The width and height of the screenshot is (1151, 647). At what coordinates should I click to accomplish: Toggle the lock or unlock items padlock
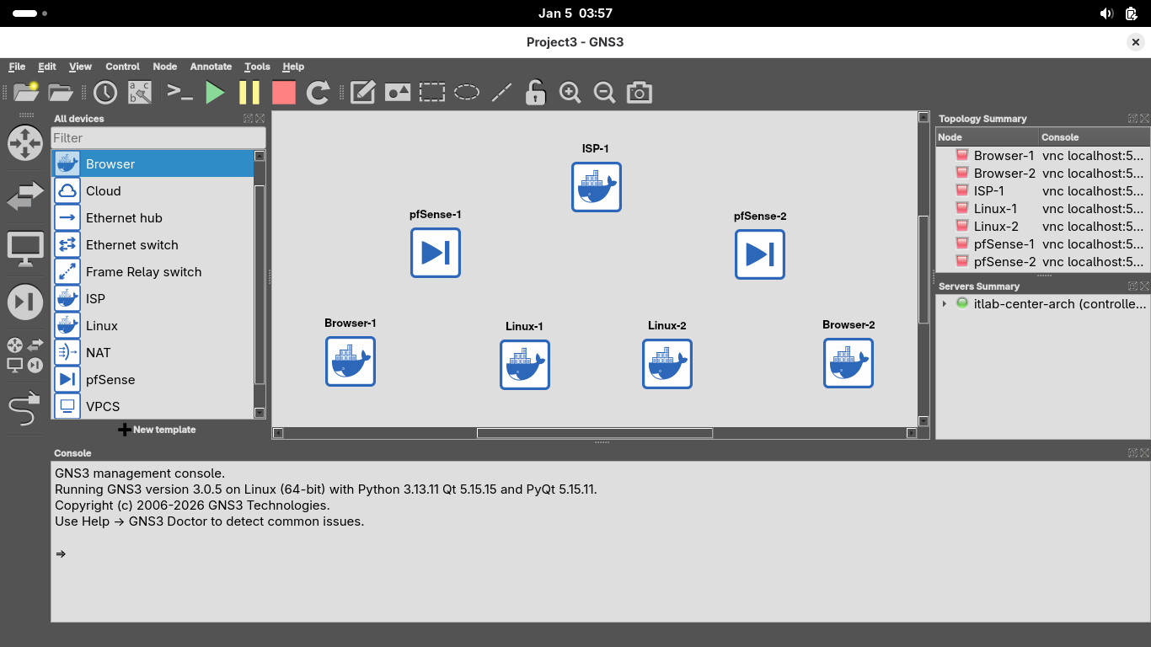point(535,93)
